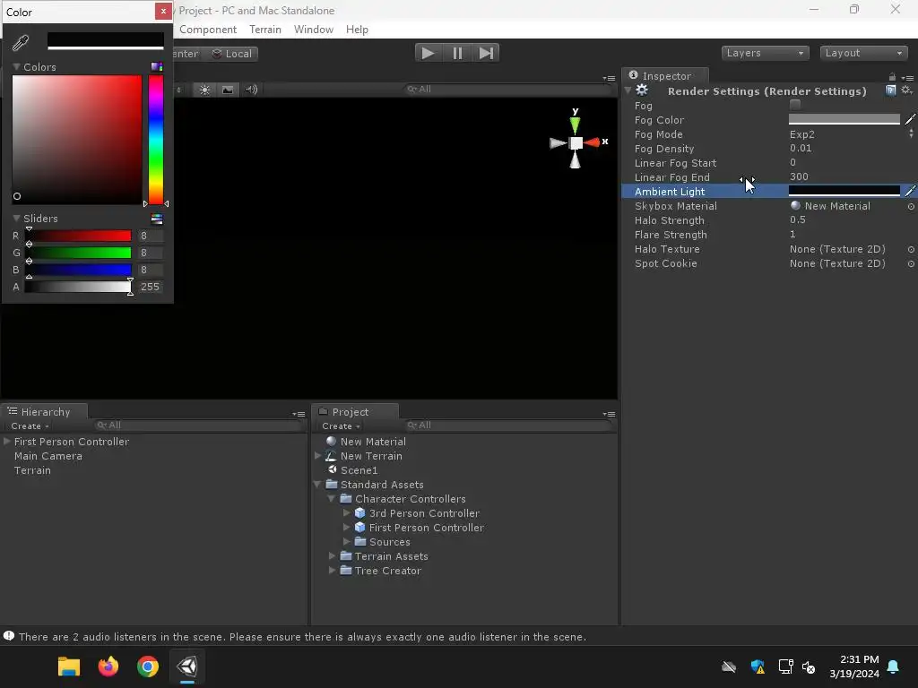Open the Component menu
Viewport: 918px width, 688px height.
point(208,30)
